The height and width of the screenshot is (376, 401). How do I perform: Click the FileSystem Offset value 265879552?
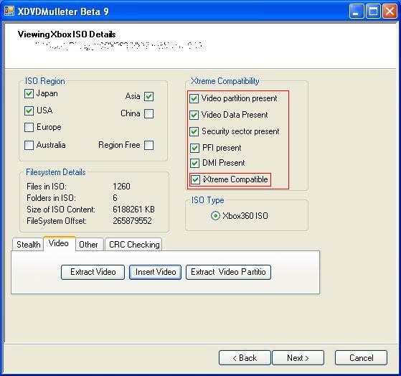(132, 221)
